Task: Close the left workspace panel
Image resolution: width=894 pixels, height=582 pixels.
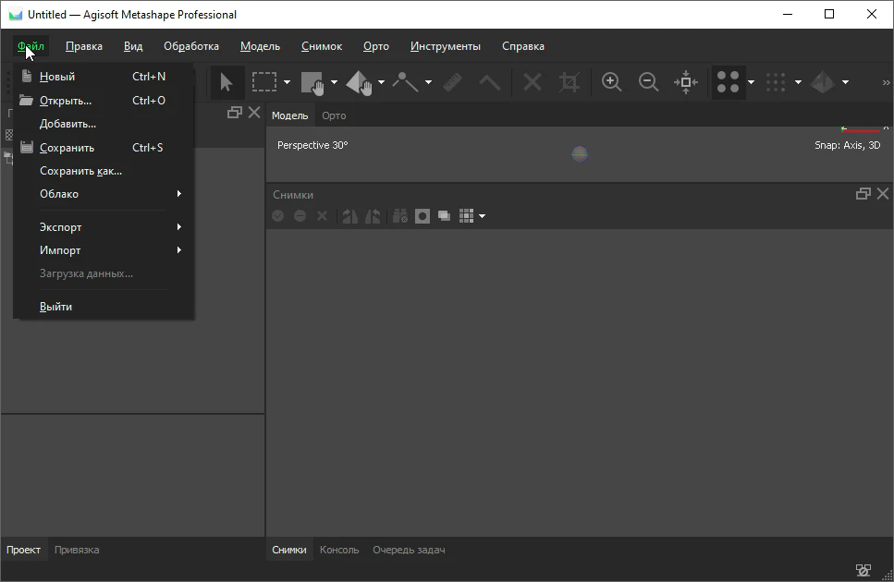Action: pos(254,113)
